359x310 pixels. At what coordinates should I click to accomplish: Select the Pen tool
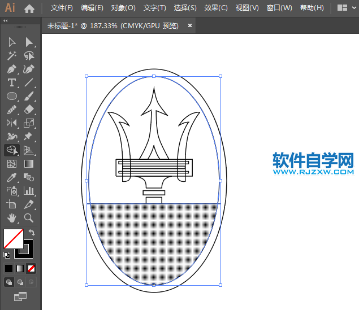click(12, 69)
